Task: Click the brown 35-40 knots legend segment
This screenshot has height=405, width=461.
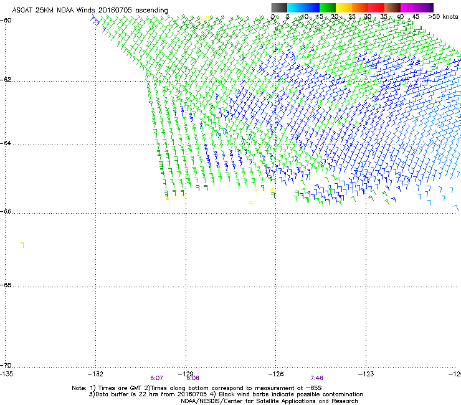Action: [x=392, y=7]
